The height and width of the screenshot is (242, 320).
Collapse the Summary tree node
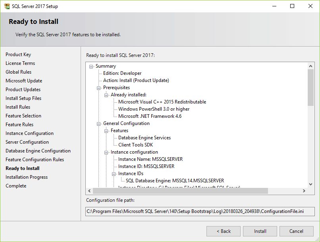(x=91, y=66)
